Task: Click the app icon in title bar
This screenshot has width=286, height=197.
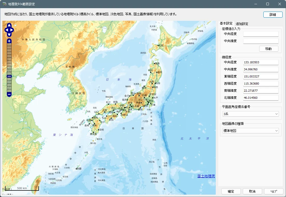Action: (4, 4)
